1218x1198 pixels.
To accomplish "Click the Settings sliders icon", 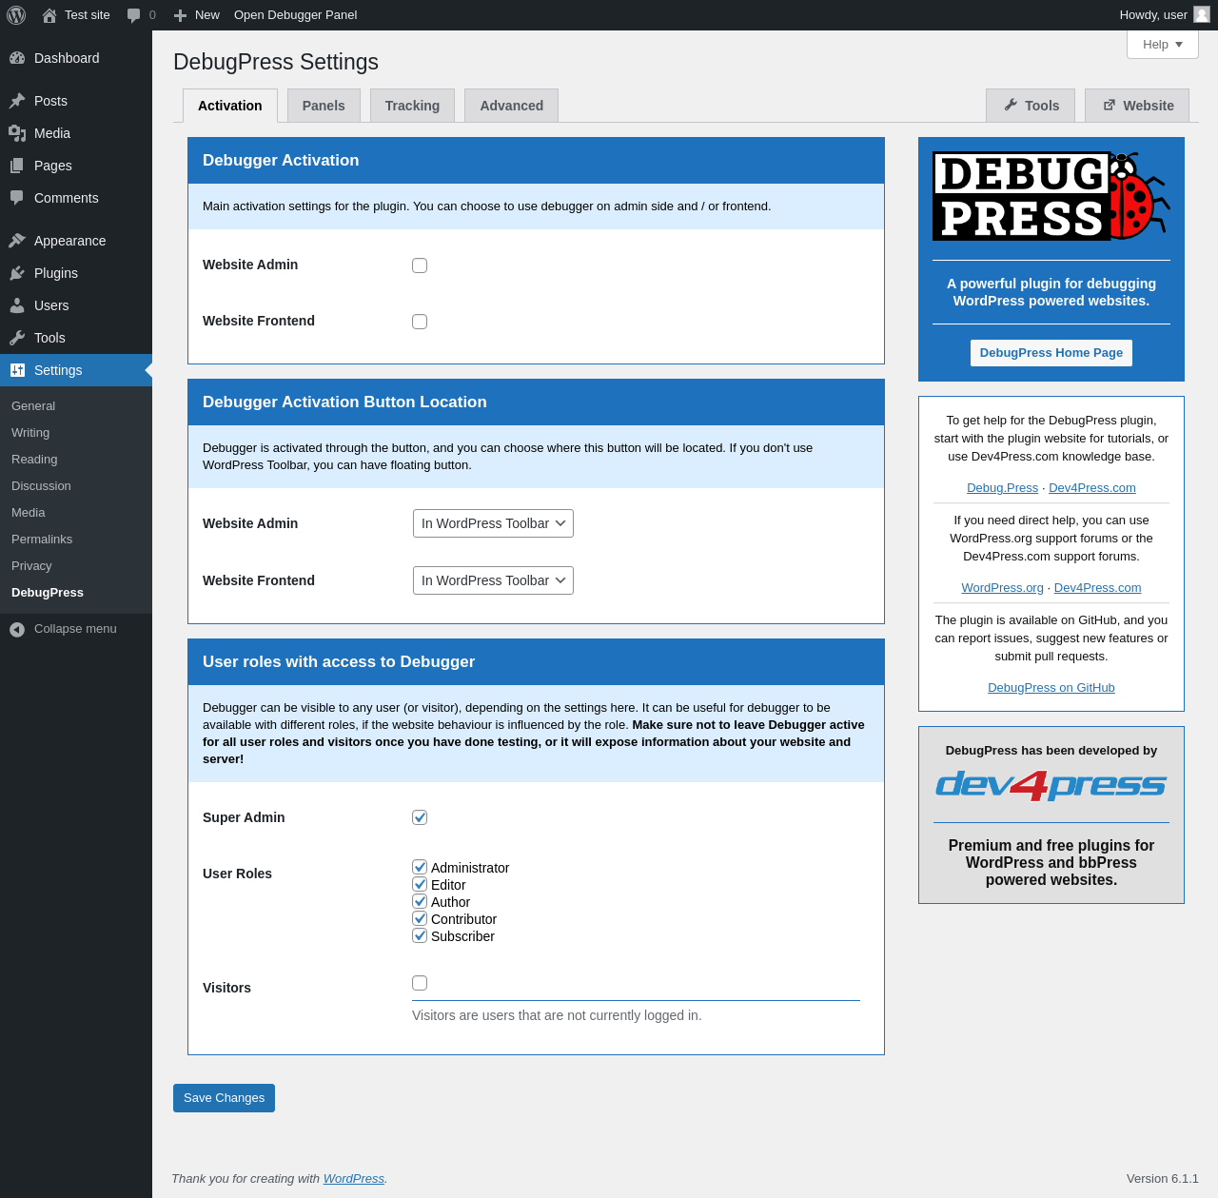I will click(17, 370).
